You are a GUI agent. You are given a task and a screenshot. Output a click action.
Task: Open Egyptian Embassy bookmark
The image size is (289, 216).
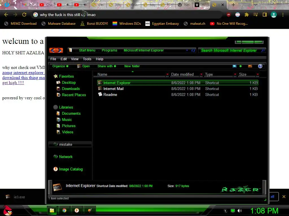pyautogui.click(x=162, y=24)
